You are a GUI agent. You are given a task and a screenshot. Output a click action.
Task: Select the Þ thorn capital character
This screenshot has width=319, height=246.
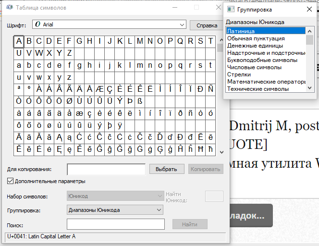coord(130,101)
